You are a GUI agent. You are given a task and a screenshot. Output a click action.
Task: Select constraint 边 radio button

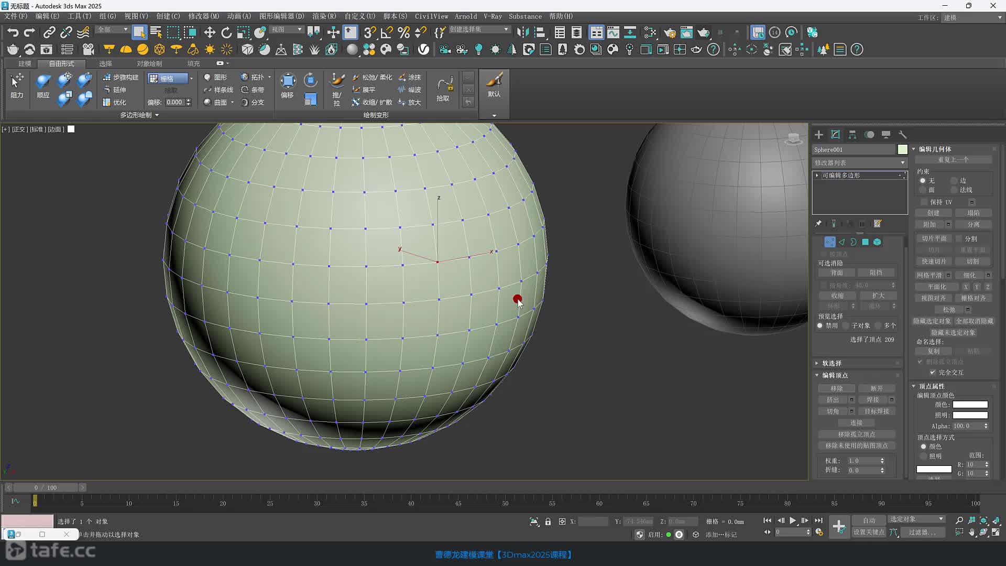pos(954,181)
